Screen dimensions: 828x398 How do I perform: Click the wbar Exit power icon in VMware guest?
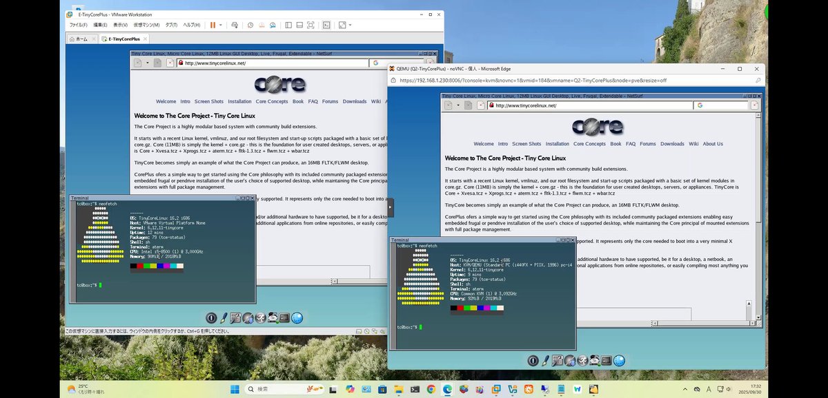(211, 318)
